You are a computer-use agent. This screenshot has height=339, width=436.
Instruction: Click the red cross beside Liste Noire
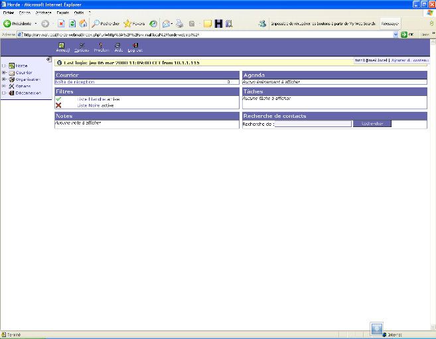(58, 105)
